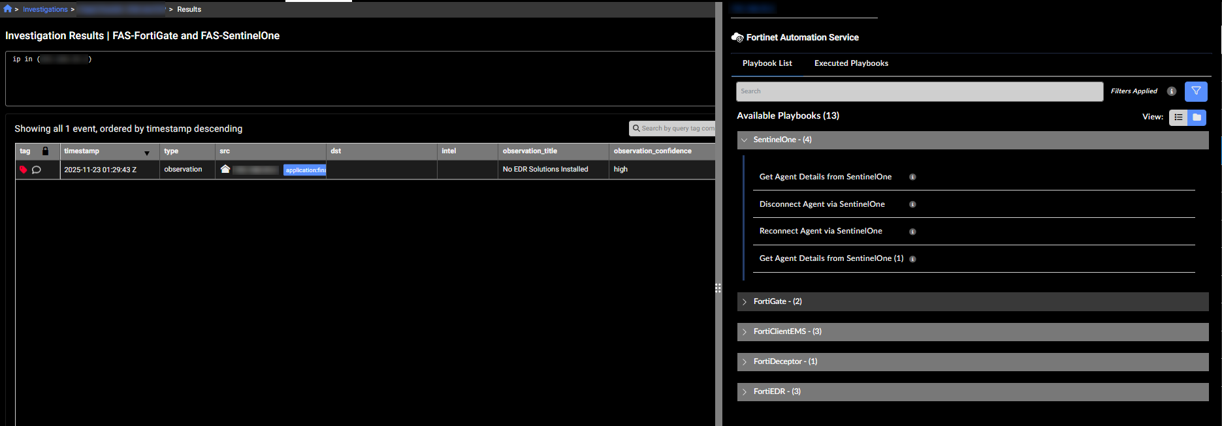Info icon for Get Agent Details from SentinelOne
The width and height of the screenshot is (1222, 426).
pos(912,177)
